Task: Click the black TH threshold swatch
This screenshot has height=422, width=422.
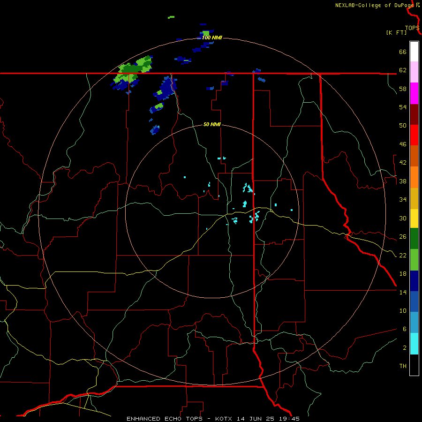Action: pos(414,365)
